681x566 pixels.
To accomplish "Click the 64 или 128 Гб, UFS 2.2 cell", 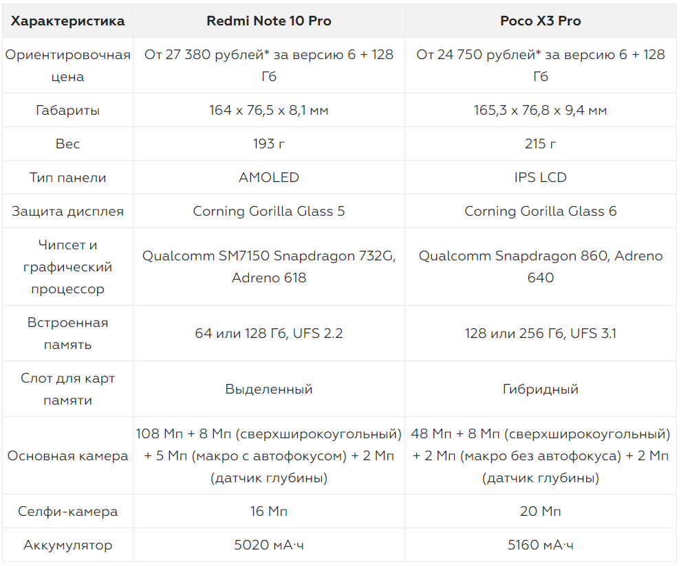I will tap(269, 334).
